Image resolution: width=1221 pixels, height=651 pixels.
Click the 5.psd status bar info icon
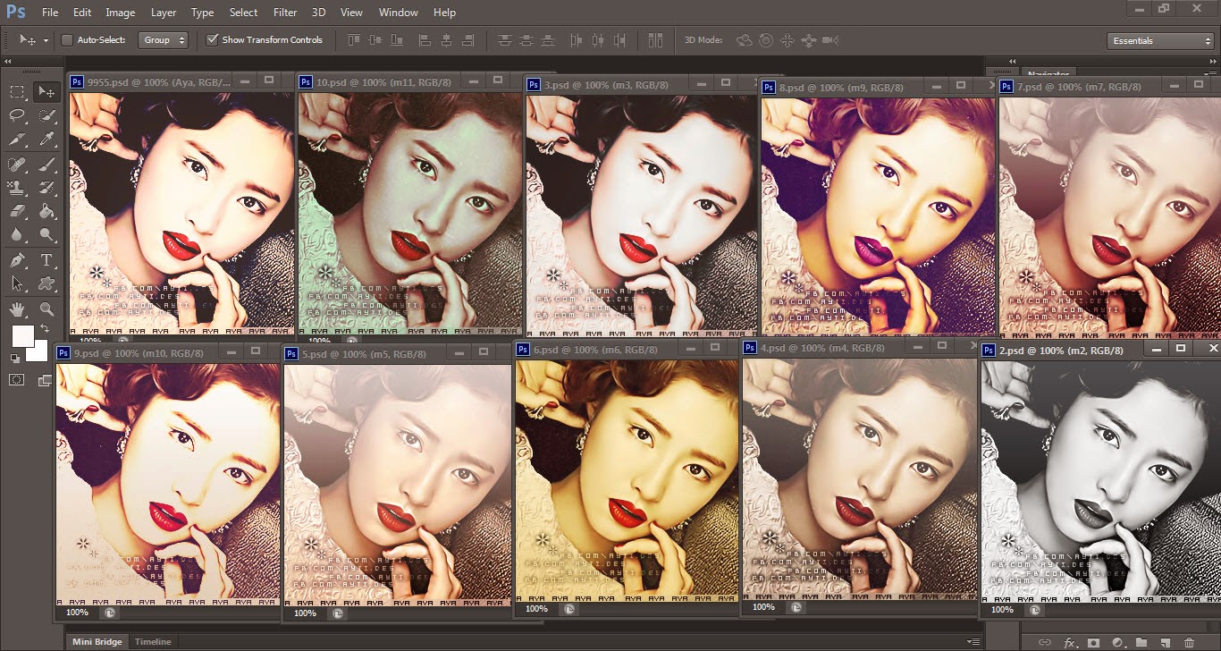point(337,613)
